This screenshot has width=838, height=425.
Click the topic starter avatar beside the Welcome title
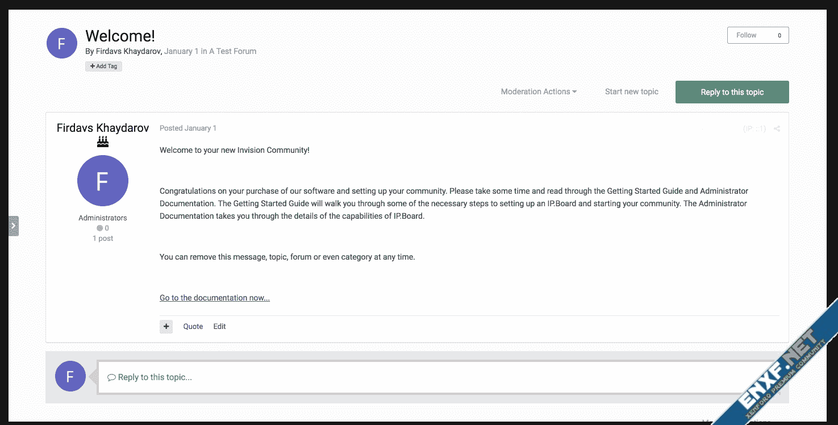(x=62, y=43)
